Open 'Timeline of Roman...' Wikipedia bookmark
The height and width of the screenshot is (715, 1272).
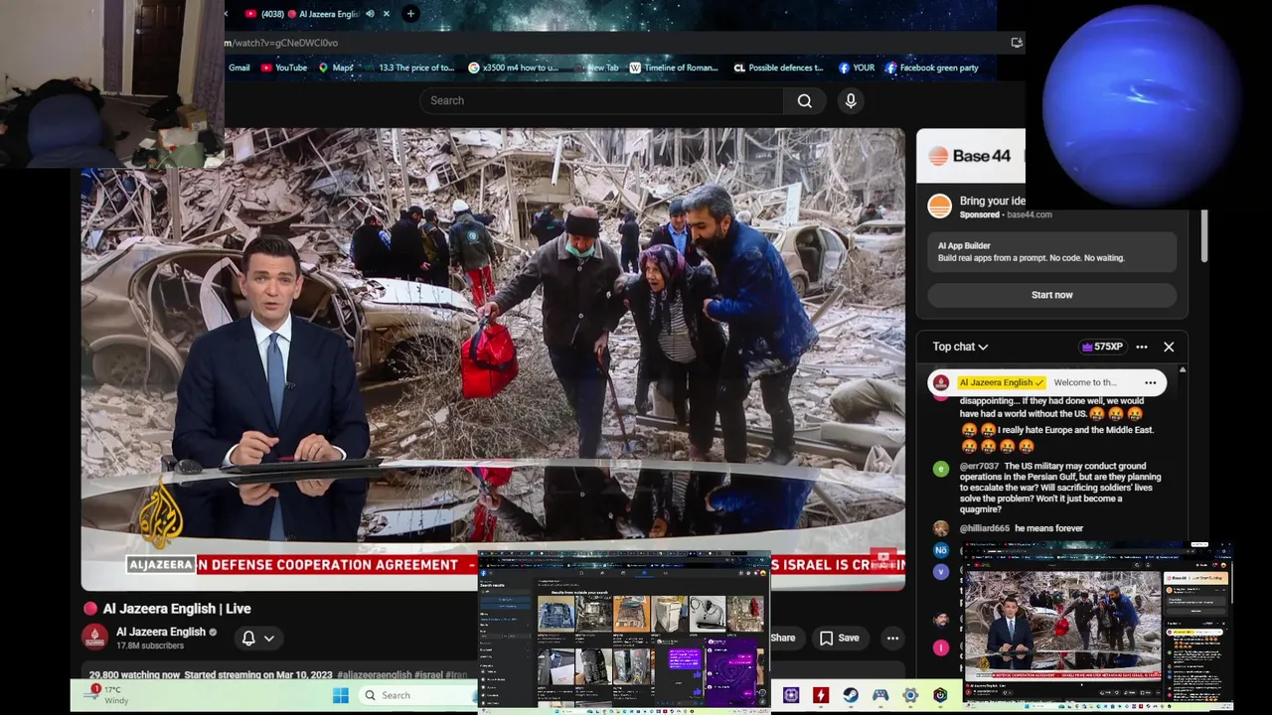674,68
